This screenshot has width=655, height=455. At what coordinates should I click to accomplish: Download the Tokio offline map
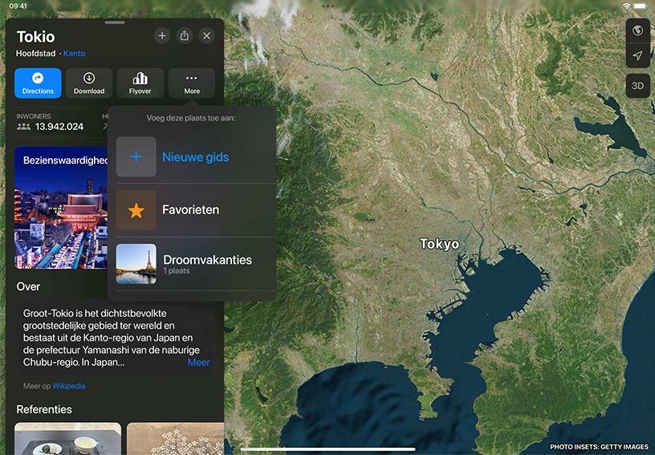tap(89, 83)
